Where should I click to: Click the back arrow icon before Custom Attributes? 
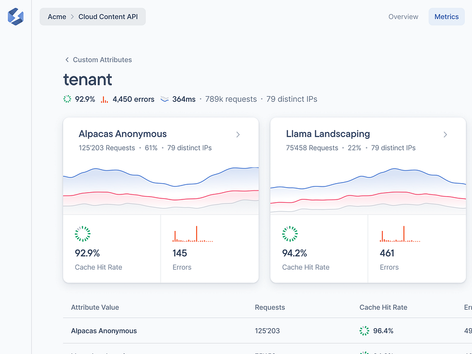(66, 60)
